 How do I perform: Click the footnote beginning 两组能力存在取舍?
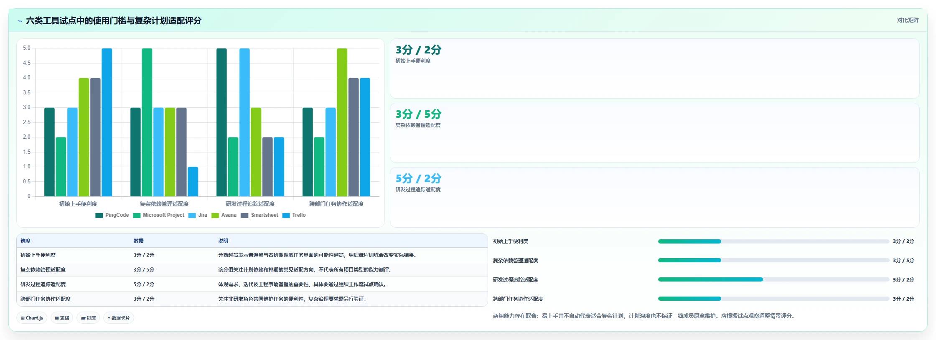(644, 316)
